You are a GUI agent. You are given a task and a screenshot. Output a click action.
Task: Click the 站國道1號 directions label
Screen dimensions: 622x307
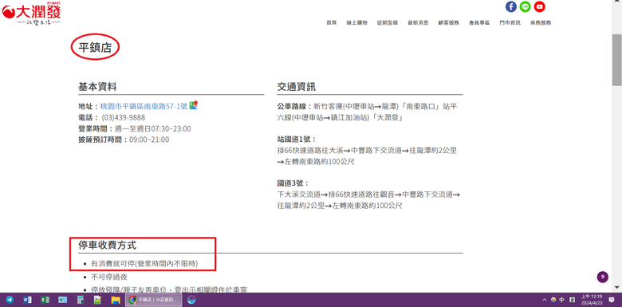[x=297, y=140]
